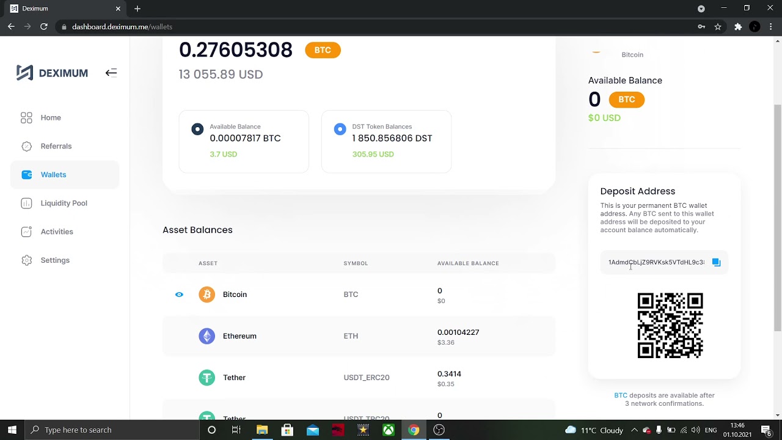Open Chrome from the taskbar
782x440 pixels.
click(414, 430)
